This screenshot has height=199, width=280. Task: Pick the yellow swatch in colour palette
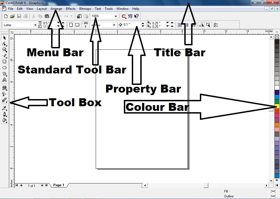coord(277,106)
